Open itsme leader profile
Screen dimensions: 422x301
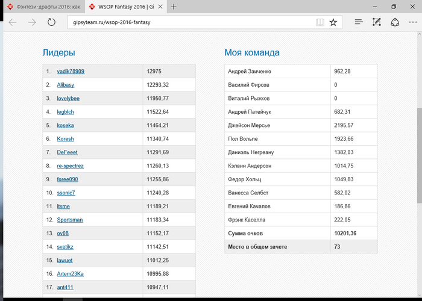63,206
